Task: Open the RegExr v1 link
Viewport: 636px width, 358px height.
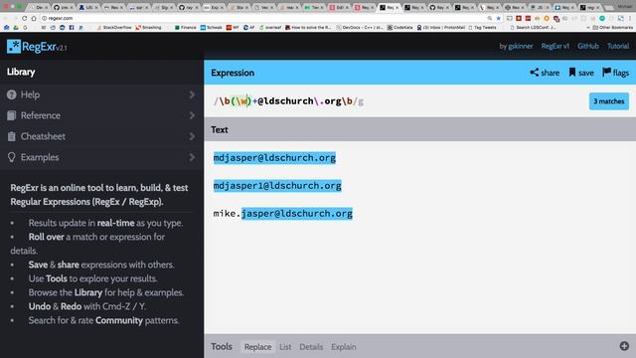Action: 555,47
